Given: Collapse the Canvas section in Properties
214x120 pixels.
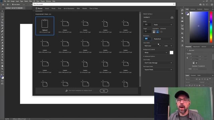Looking at the screenshot, I should [x=186, y=54].
